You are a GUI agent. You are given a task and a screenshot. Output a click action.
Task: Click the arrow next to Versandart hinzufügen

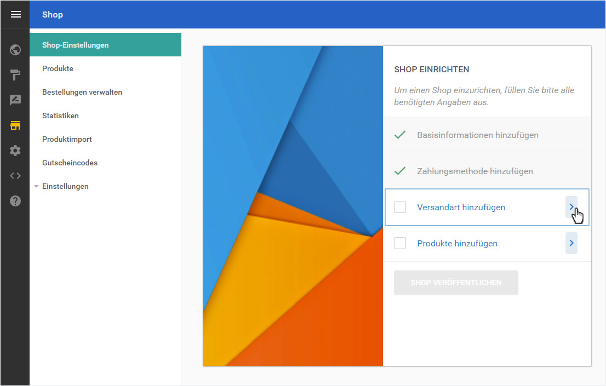(x=571, y=207)
